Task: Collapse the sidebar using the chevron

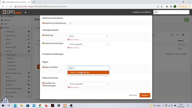Action: [25, 12]
